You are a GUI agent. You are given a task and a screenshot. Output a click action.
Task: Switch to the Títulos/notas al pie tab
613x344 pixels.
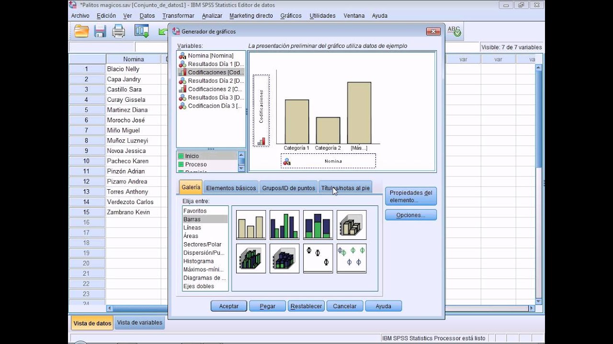click(x=345, y=188)
